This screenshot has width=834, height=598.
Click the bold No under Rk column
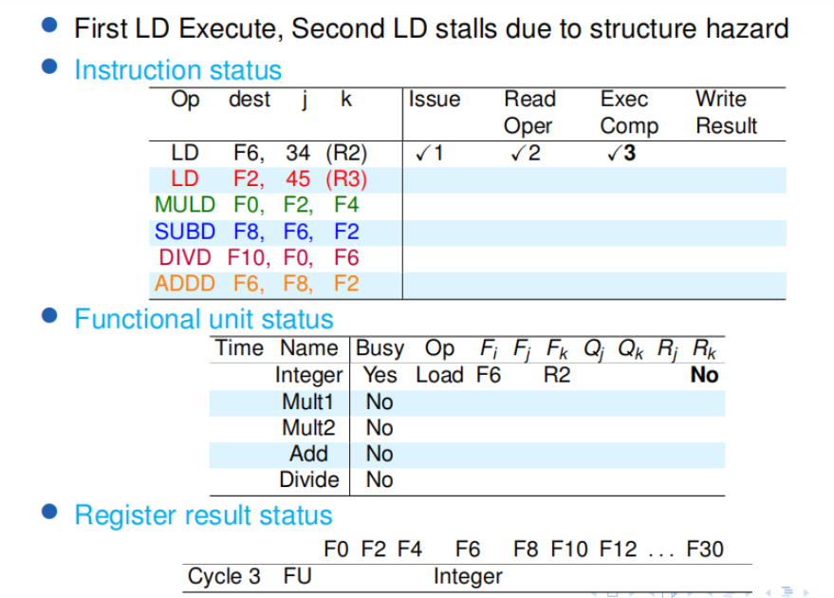(x=704, y=375)
